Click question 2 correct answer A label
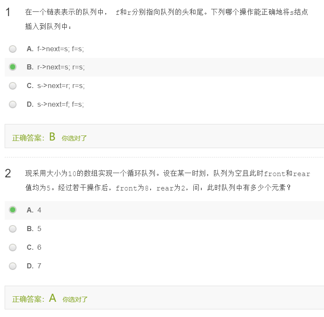Image resolution: width=324 pixels, height=317 pixels. 52,298
